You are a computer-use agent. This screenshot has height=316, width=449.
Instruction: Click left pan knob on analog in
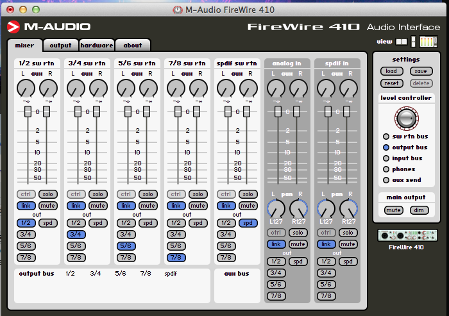(276, 208)
